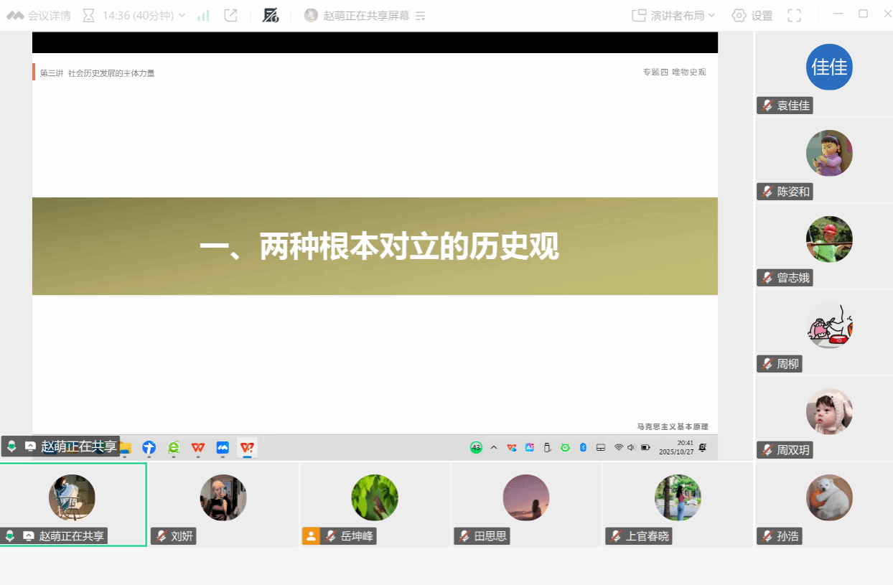
Task: Expand the 赵萌正在共享屏幕 sharing options list
Action: click(421, 16)
